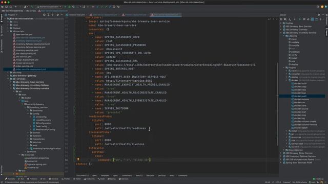Click the undo/rollback arrow icon in toolbar
This screenshot has height=184, width=328.
click(118, 7)
